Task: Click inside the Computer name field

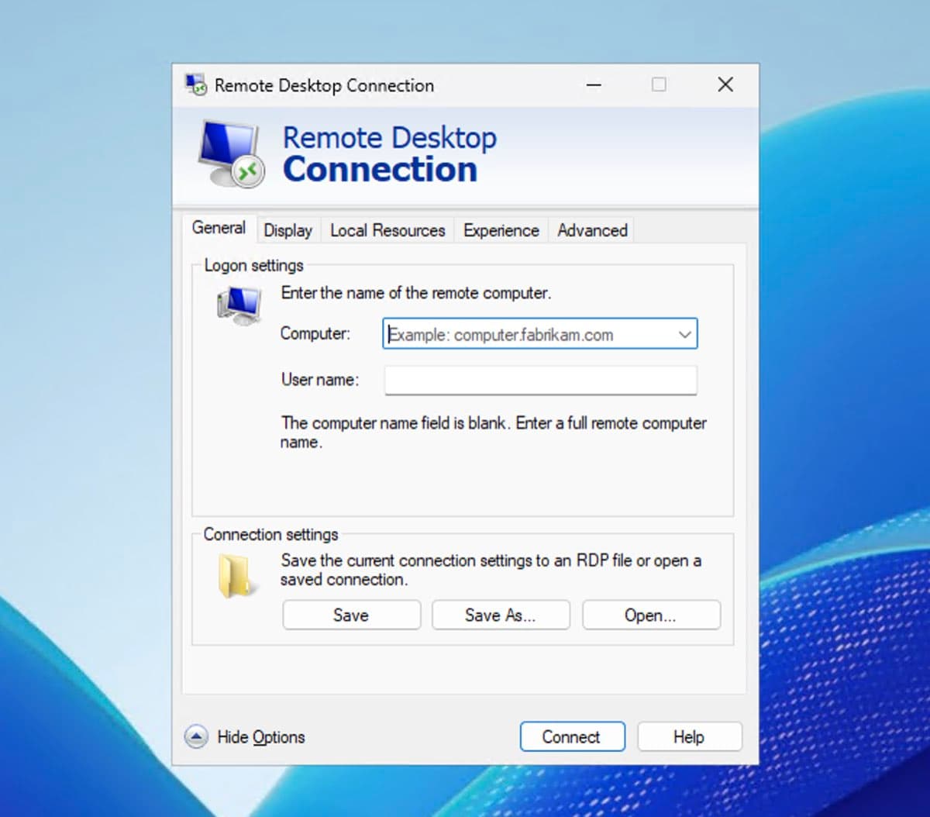Action: click(527, 333)
